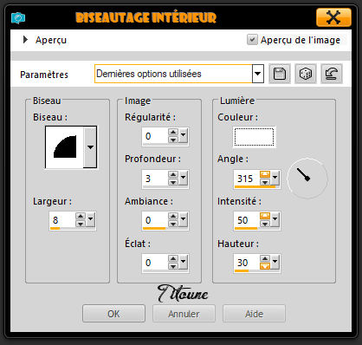Image resolution: width=362 pixels, height=345 pixels.
Task: Increase Profondeur with the up arrow
Action: 173,174
